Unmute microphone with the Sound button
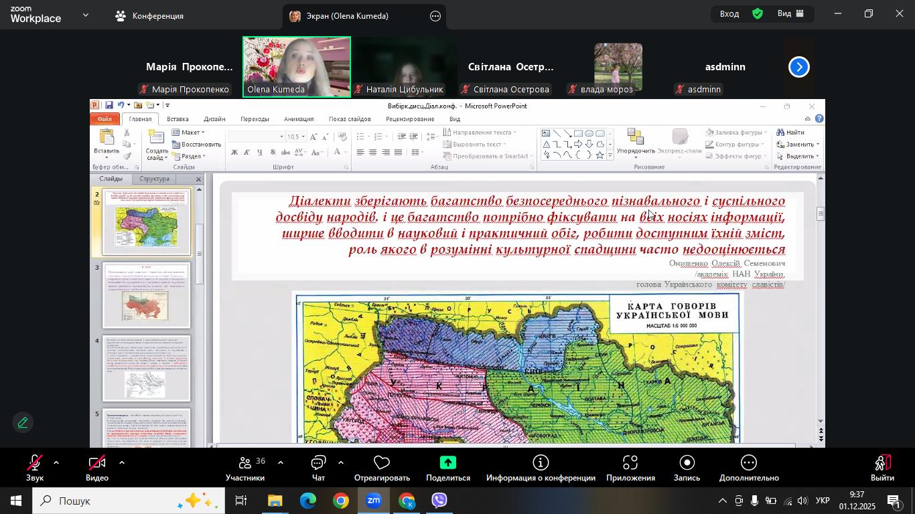This screenshot has width=915, height=514. [34, 468]
